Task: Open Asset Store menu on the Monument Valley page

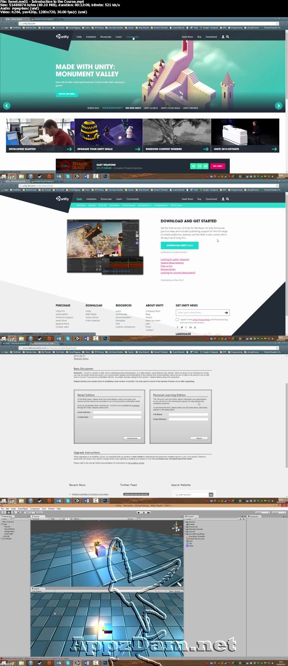Action: [187, 37]
